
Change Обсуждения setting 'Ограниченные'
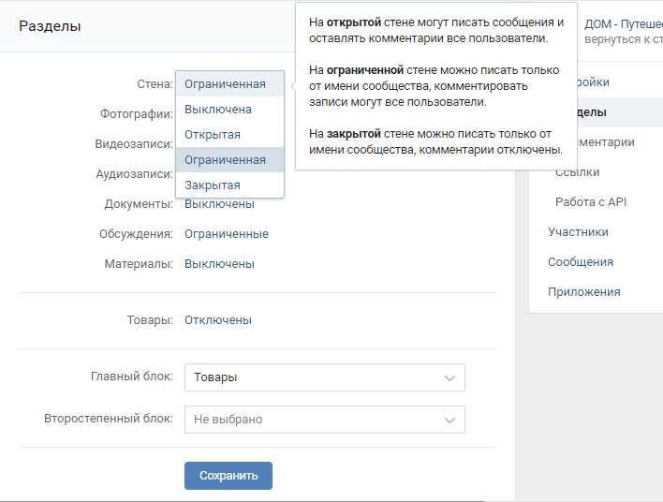point(226,234)
